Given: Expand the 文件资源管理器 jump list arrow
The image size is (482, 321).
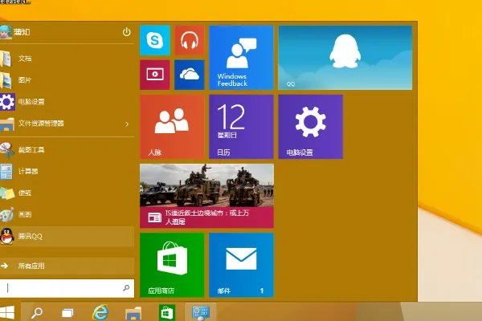Looking at the screenshot, I should click(x=127, y=124).
